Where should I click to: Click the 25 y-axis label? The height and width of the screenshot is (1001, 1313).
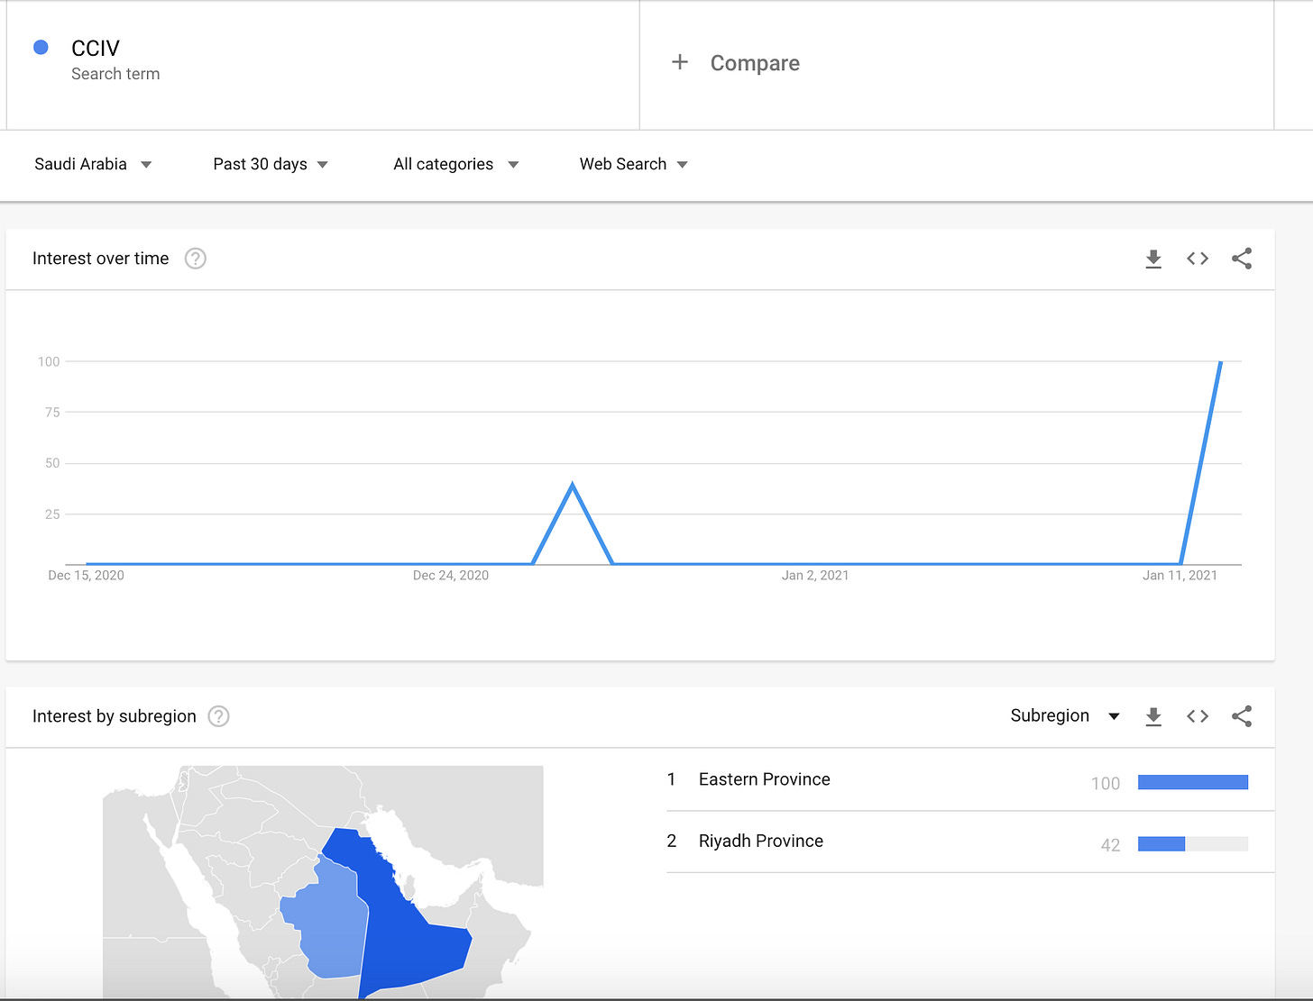tap(52, 514)
